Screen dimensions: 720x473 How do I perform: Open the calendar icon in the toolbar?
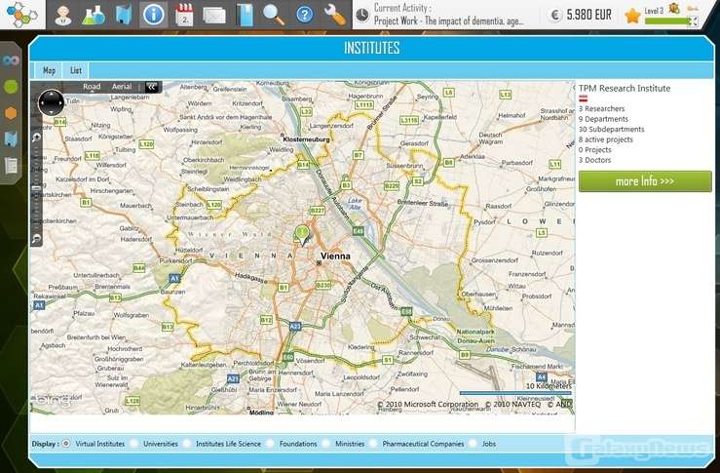click(x=185, y=15)
